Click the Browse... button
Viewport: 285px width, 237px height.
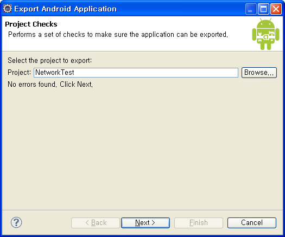click(x=259, y=73)
